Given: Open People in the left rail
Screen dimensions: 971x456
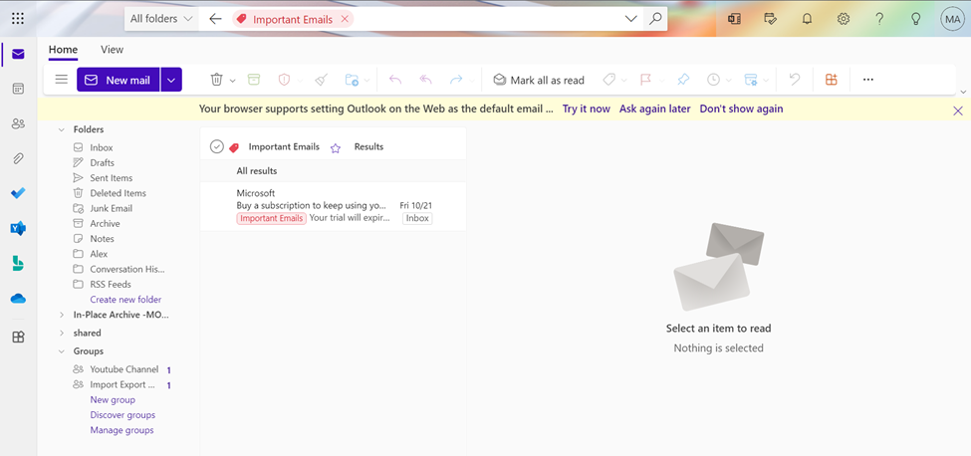Looking at the screenshot, I should (18, 123).
